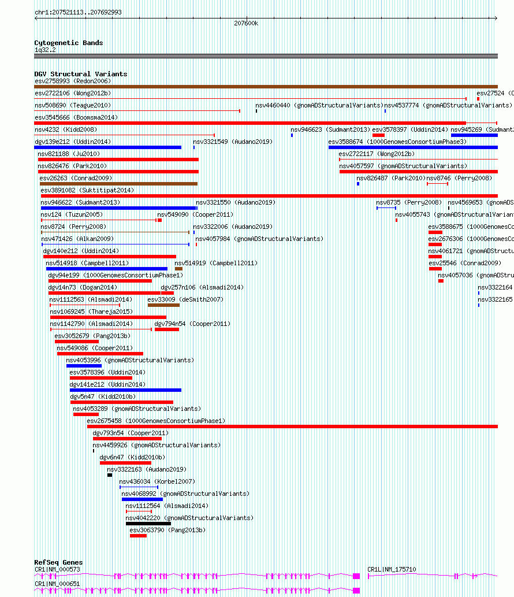Select the esv2722106 (Wong2012b) variant label

click(73, 93)
